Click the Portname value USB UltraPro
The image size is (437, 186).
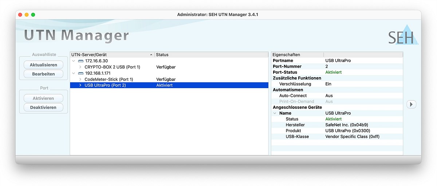click(338, 60)
